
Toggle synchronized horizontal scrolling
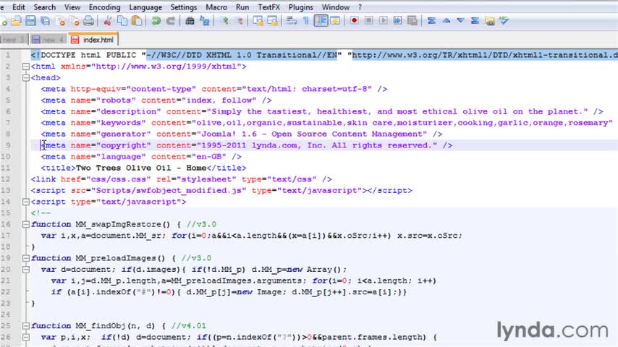pyautogui.click(x=272, y=21)
